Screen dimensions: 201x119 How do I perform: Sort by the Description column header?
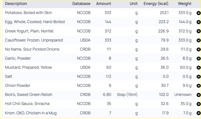[16, 4]
